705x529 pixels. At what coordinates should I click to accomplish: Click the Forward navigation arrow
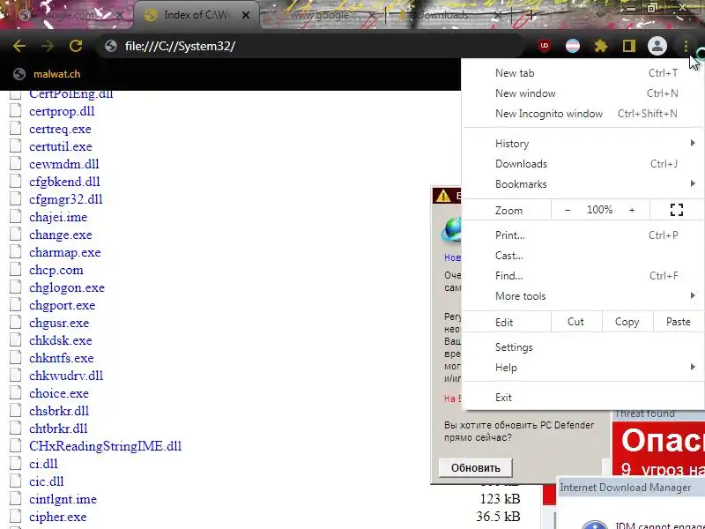tap(48, 46)
